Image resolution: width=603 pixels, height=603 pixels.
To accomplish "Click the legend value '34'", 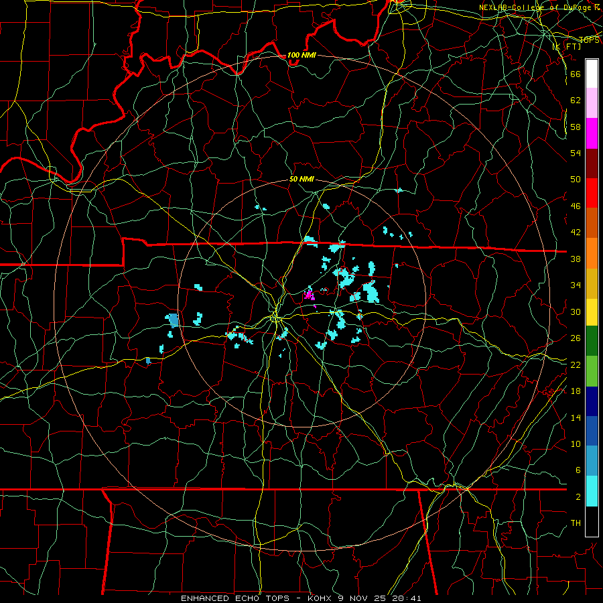I will tap(576, 285).
